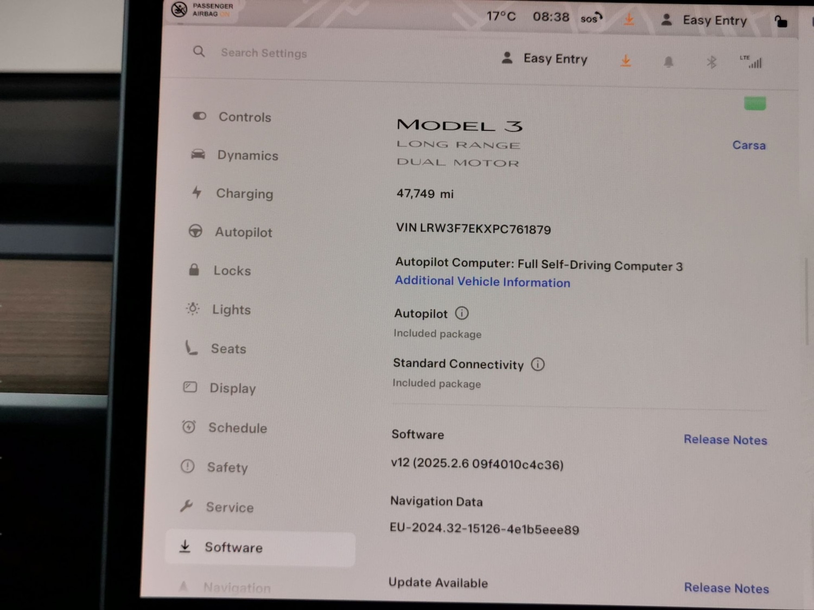Open Additional Vehicle Information link
Viewport: 814px width, 610px height.
482,281
